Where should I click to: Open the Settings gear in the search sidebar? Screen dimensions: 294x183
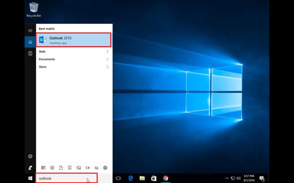(30, 156)
